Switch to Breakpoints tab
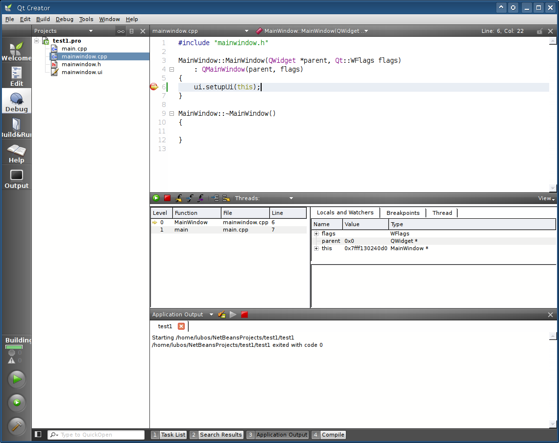 403,213
